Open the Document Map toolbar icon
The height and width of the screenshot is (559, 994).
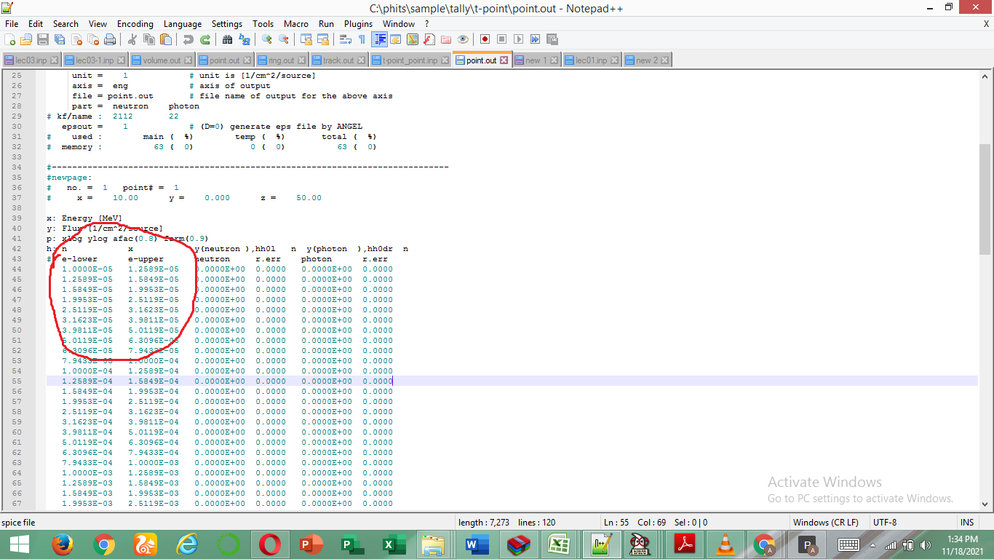coord(413,39)
